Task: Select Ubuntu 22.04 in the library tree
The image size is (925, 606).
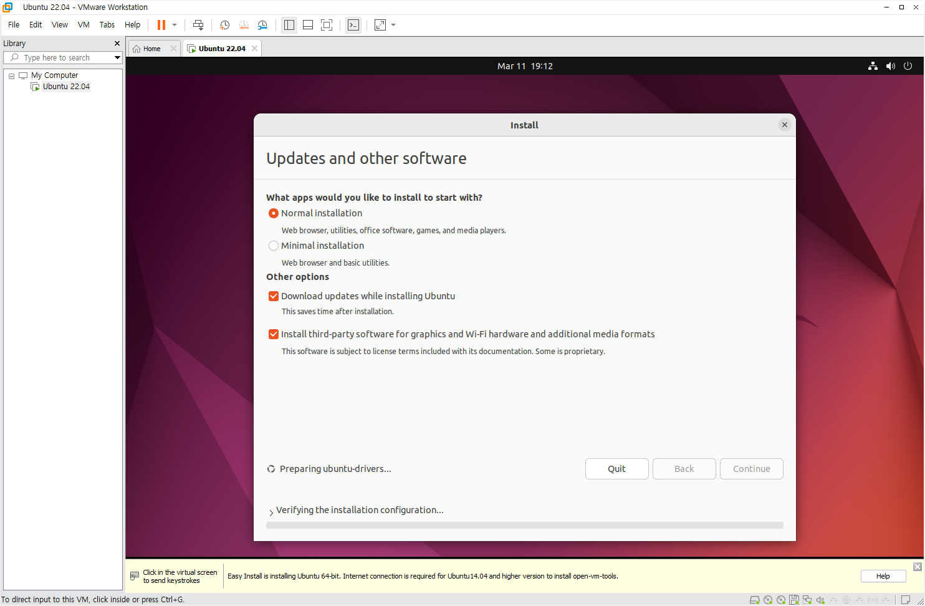Action: pyautogui.click(x=66, y=87)
